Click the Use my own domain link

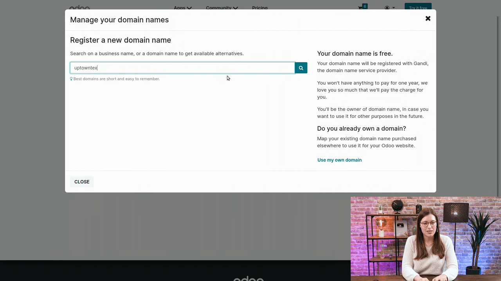pyautogui.click(x=339, y=160)
